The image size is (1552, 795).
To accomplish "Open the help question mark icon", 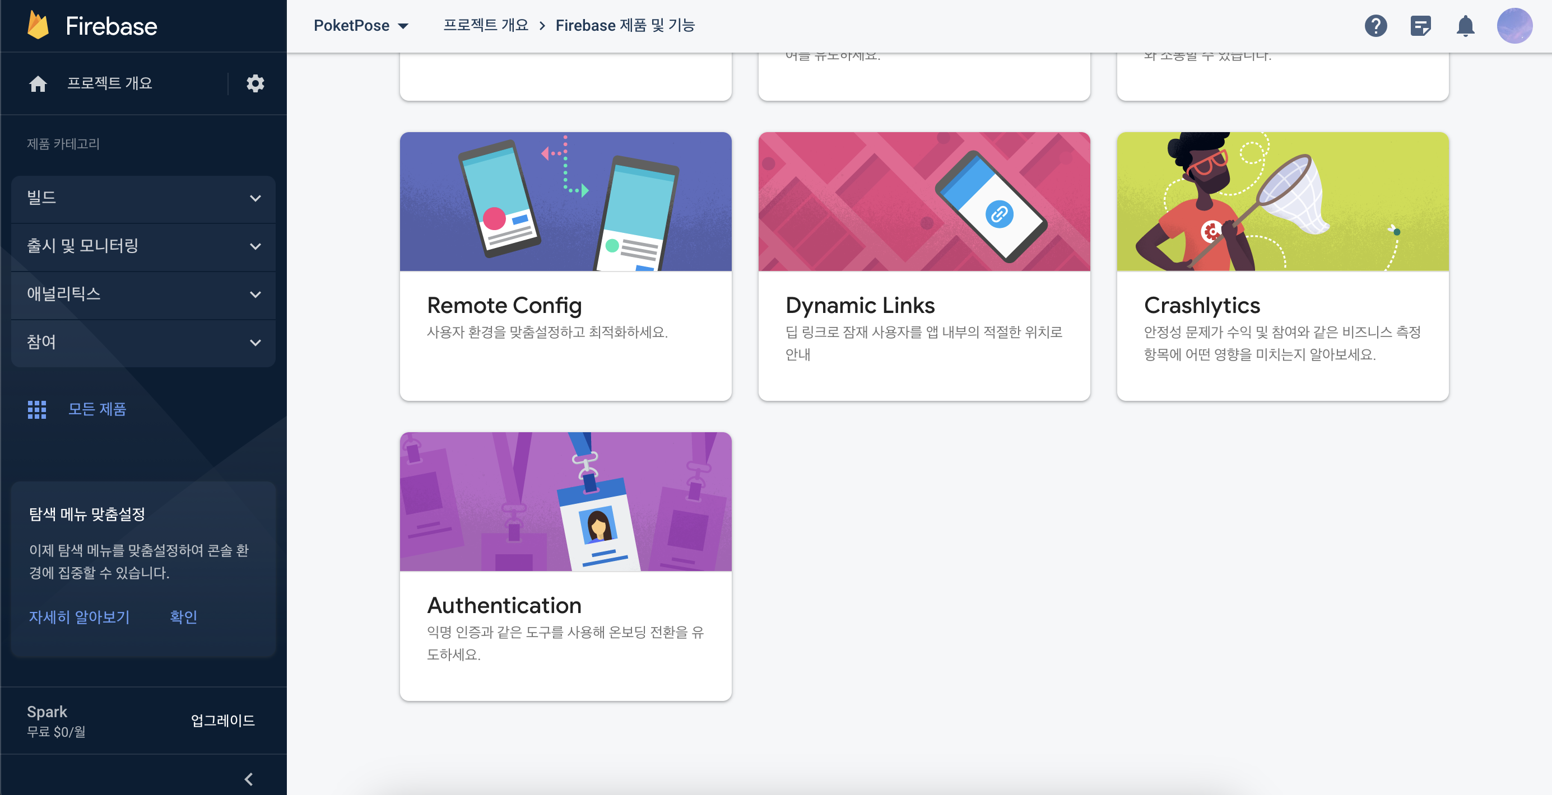I will (1376, 26).
